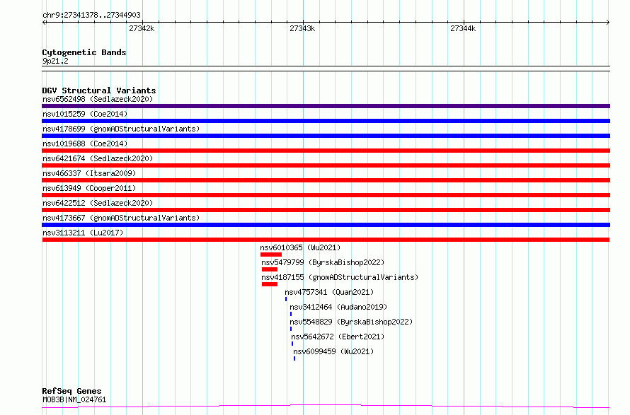Open nsv4187155 (gnomADStructuralVariants) label
Screen dimensions: 630x415
point(340,277)
